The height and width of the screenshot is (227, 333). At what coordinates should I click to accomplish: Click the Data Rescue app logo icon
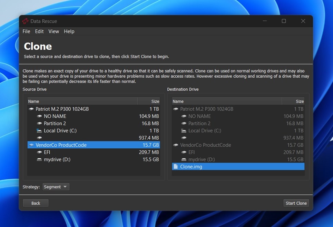[25, 21]
